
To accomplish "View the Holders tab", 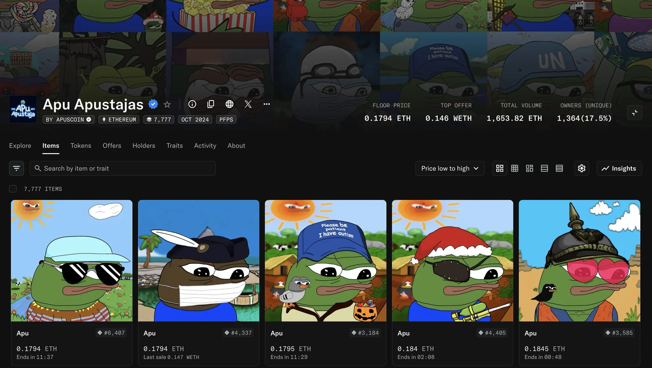I will point(144,145).
